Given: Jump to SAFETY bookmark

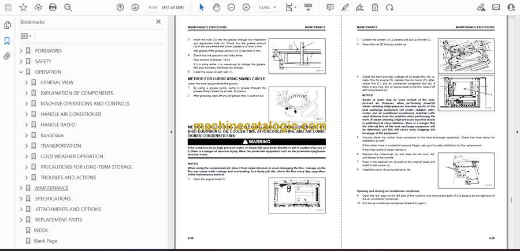Looking at the screenshot, I should click(43, 61).
